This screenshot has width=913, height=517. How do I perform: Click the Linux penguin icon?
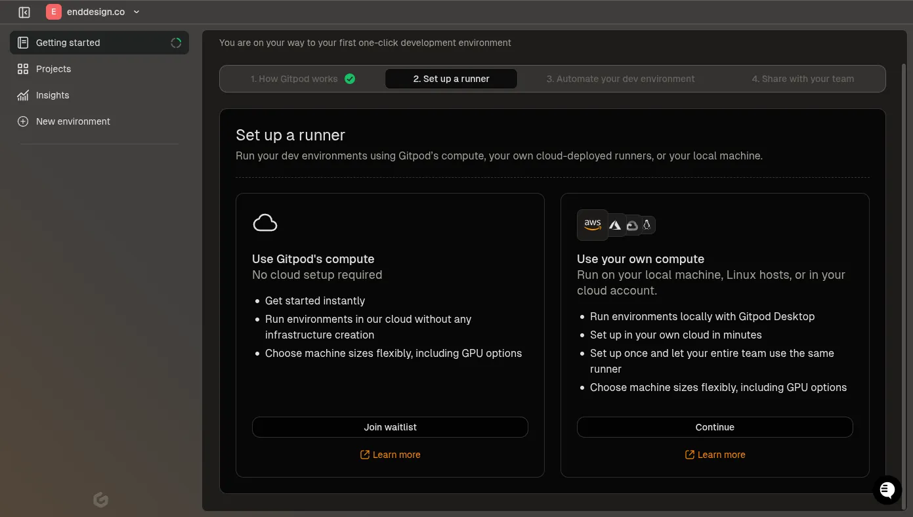[647, 225]
